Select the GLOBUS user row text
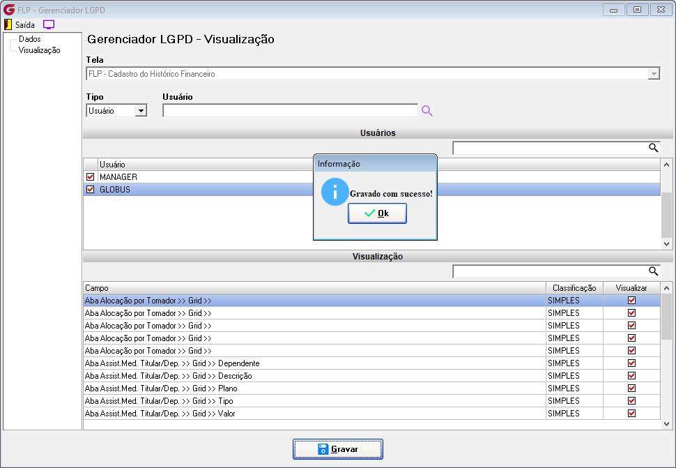 [x=115, y=189]
